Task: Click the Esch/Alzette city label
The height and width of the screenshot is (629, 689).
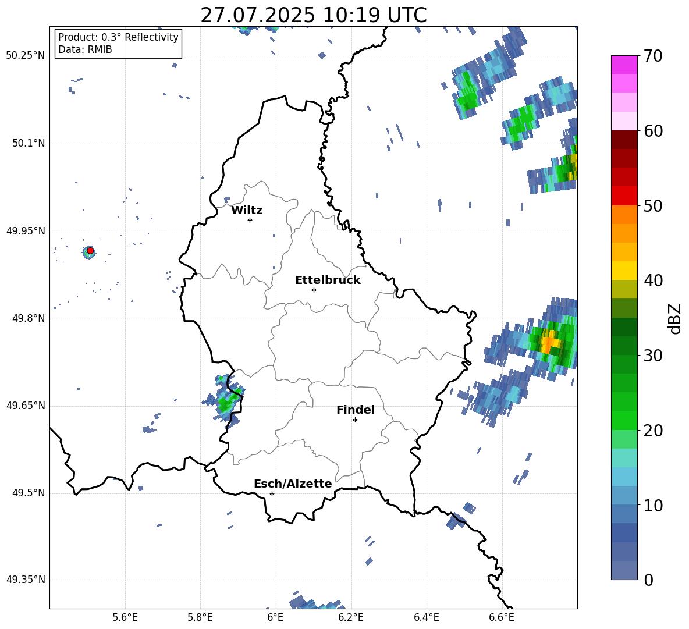Action: [x=293, y=484]
